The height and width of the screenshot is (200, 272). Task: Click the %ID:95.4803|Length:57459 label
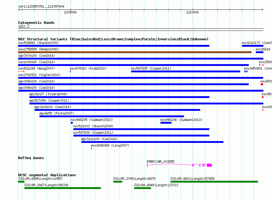tap(192, 179)
